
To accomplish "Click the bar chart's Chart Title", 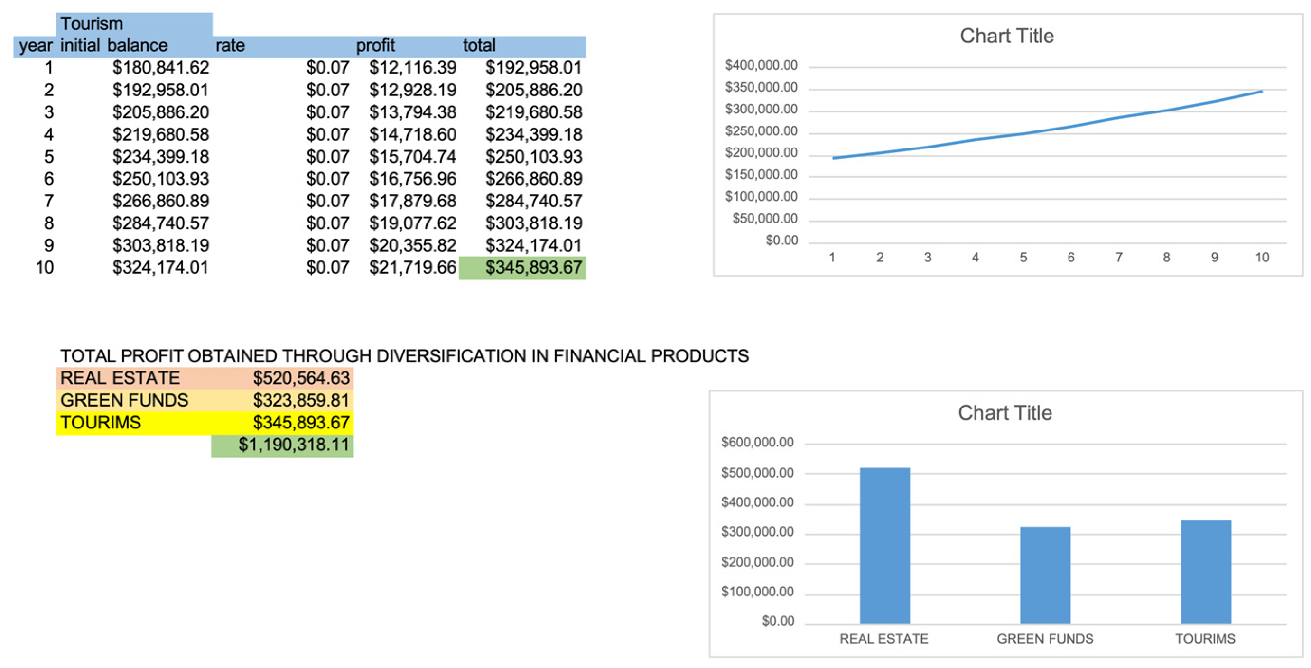I will (1005, 413).
